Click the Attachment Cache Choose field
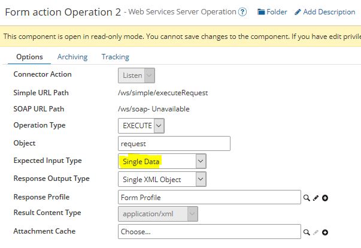Image resolution: width=361 pixels, height=248 pixels. point(209,231)
